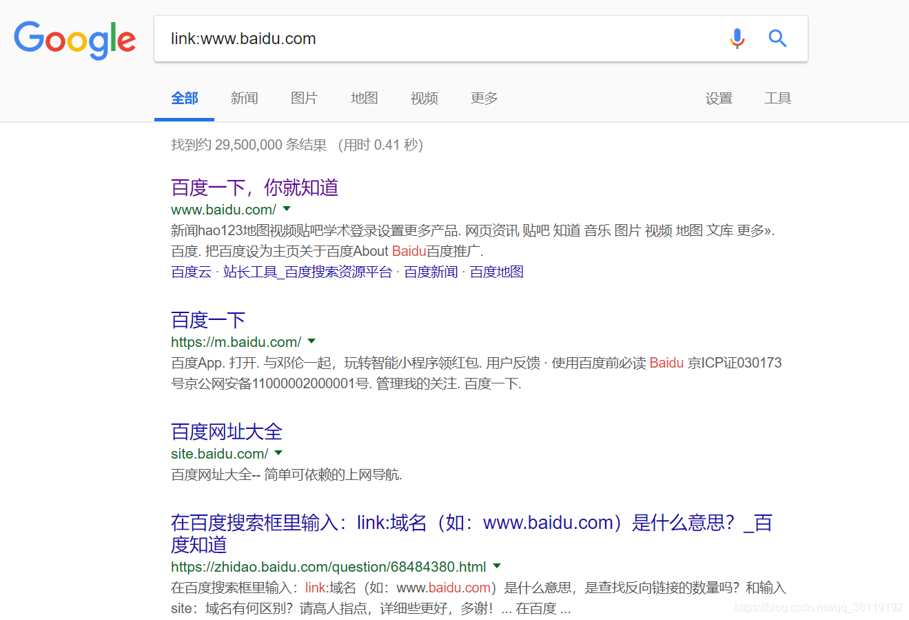Switch to the 图片 tab
The image size is (909, 620).
click(304, 99)
